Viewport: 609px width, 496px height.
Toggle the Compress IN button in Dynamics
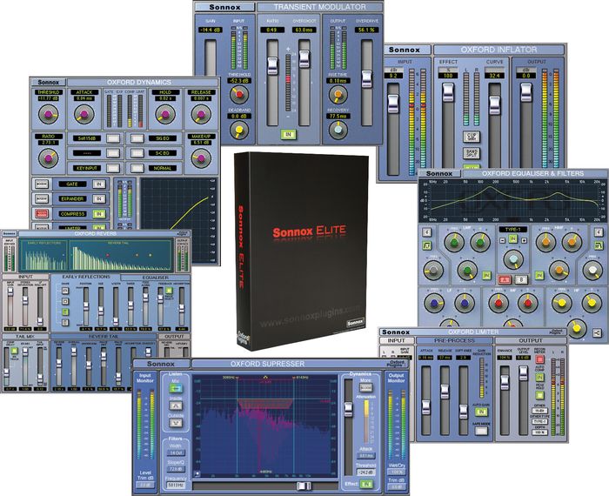pyautogui.click(x=98, y=212)
